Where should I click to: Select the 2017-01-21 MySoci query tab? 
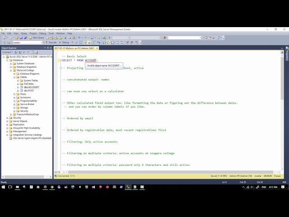(x=75, y=48)
